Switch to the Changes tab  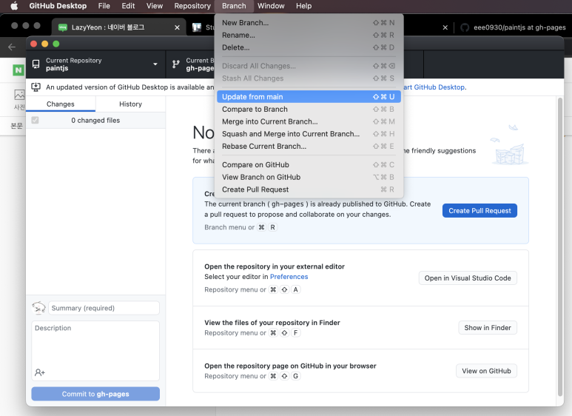tap(61, 104)
